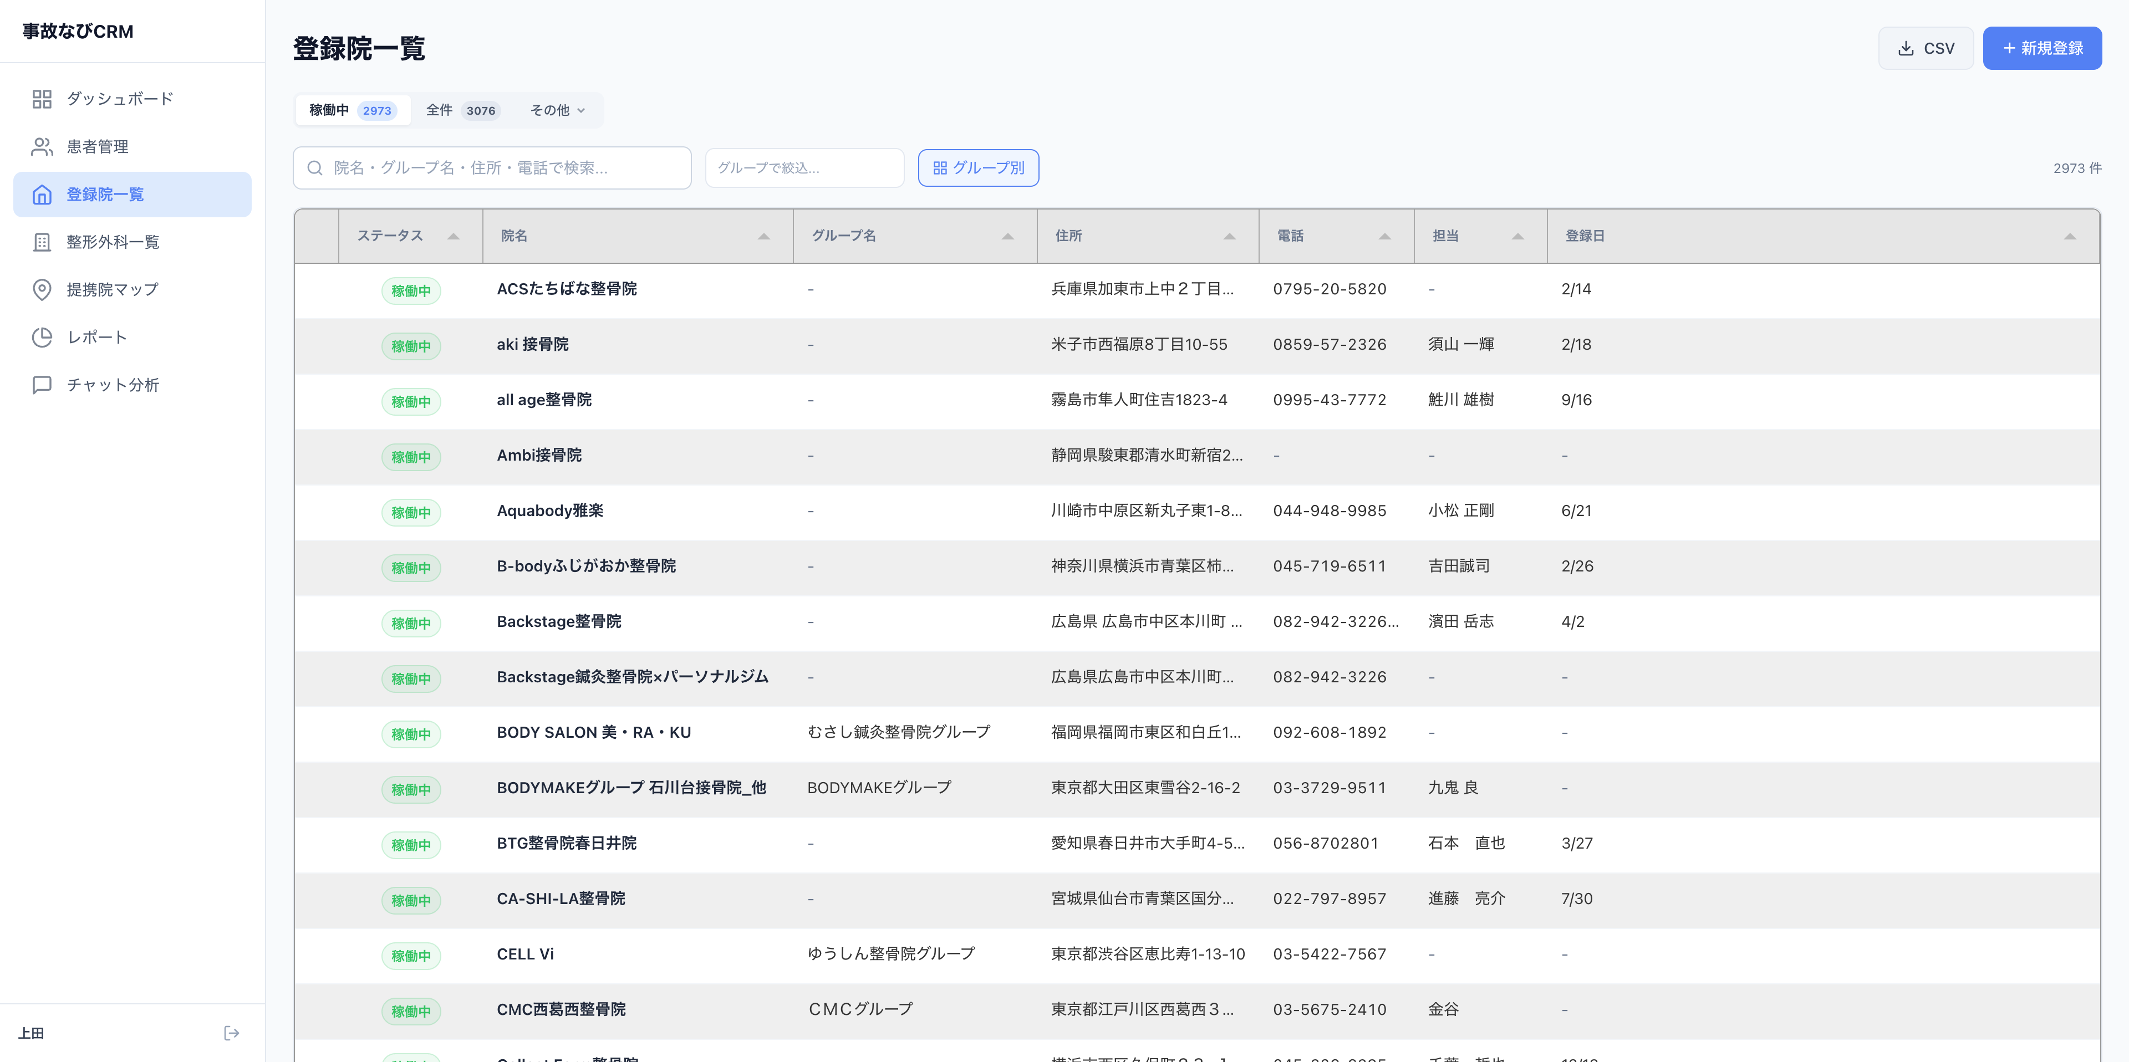This screenshot has height=1062, width=2129.
Task: Click the search magnifier in the search bar
Action: 315,168
